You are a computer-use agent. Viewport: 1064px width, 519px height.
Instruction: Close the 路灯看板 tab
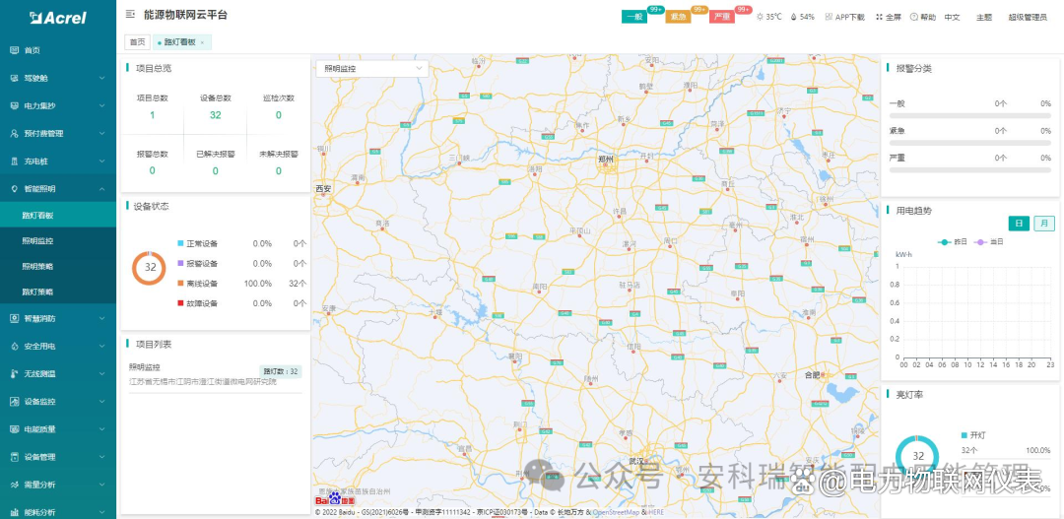click(202, 42)
